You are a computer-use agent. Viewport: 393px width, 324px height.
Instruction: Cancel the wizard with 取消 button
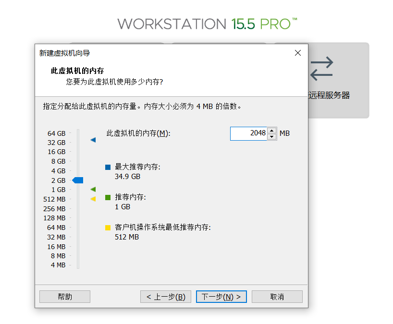277,297
